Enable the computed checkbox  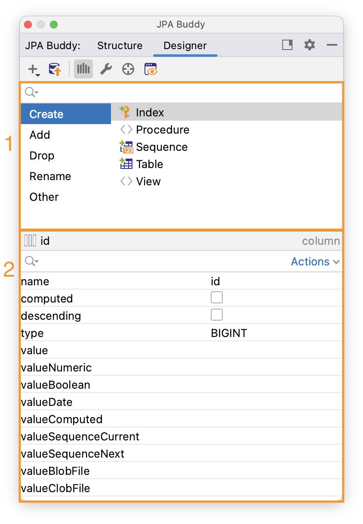click(217, 298)
